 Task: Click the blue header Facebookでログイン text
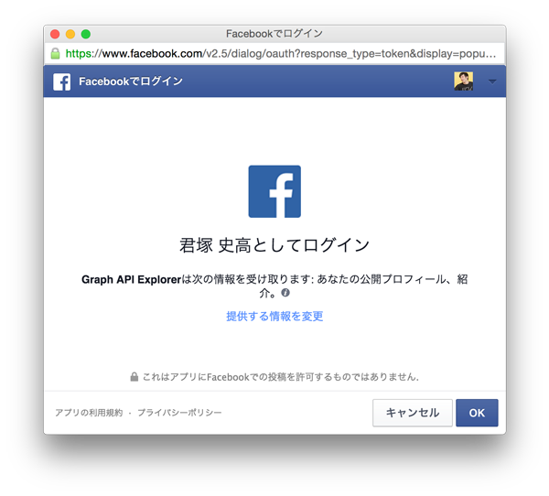pos(131,81)
